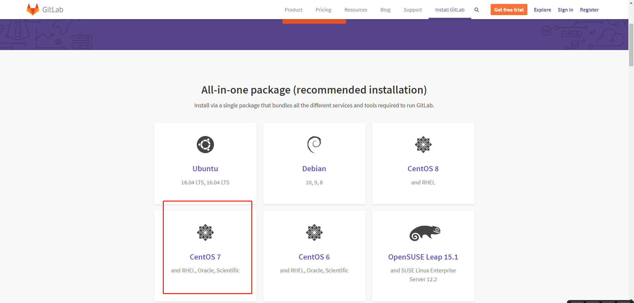The height and width of the screenshot is (303, 634).
Task: Click the CentOS 8 logo icon
Action: pyautogui.click(x=423, y=145)
